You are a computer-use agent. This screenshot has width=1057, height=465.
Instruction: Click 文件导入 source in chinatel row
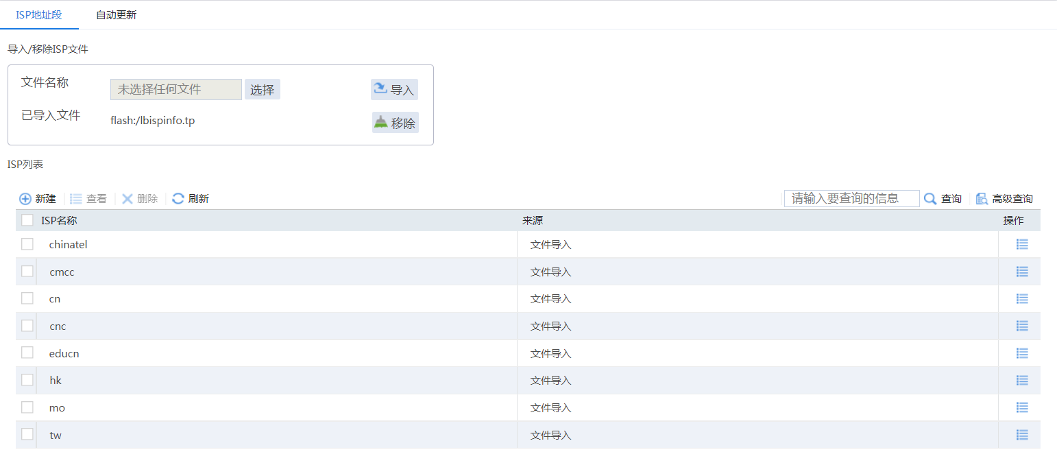click(x=550, y=244)
